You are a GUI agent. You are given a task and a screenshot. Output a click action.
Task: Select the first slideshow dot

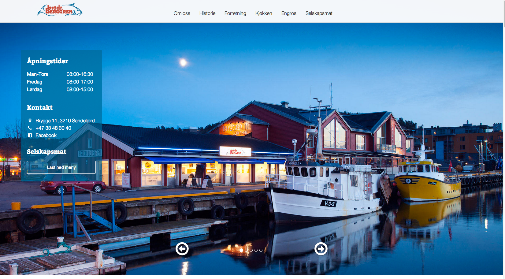[x=241, y=250]
